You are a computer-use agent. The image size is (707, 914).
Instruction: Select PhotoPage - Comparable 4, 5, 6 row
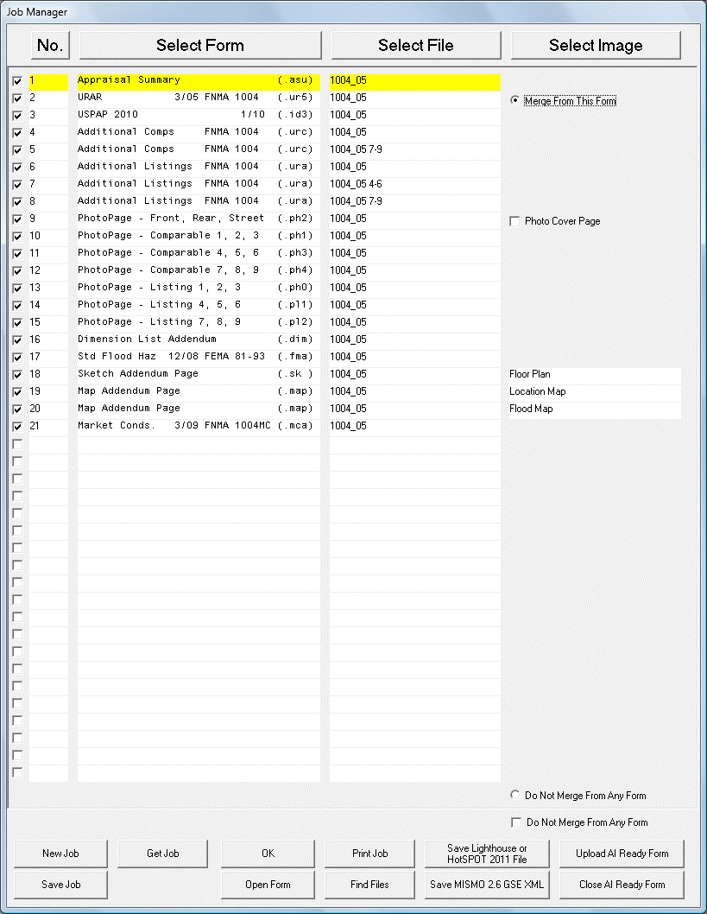[x=199, y=253]
